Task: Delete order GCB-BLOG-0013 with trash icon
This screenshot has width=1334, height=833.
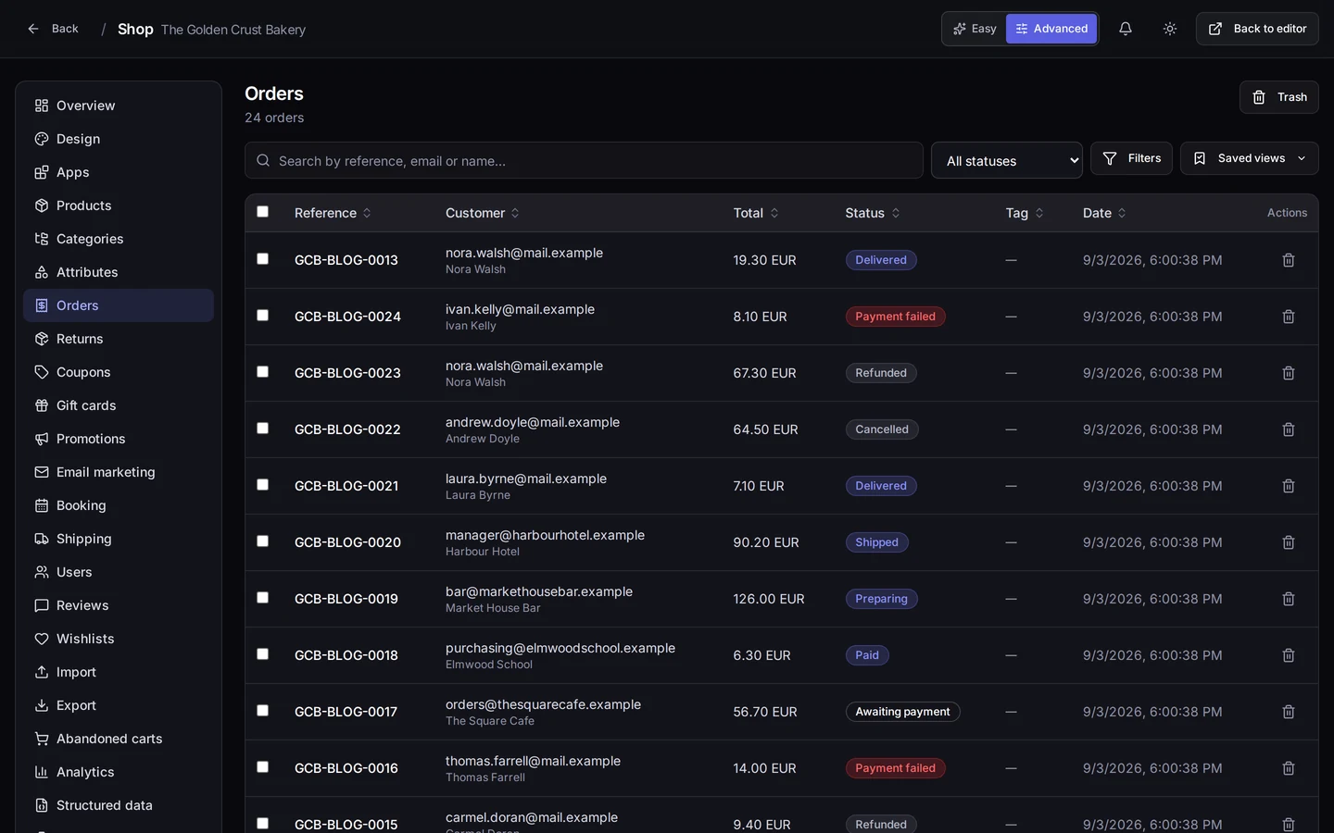Action: pyautogui.click(x=1289, y=260)
